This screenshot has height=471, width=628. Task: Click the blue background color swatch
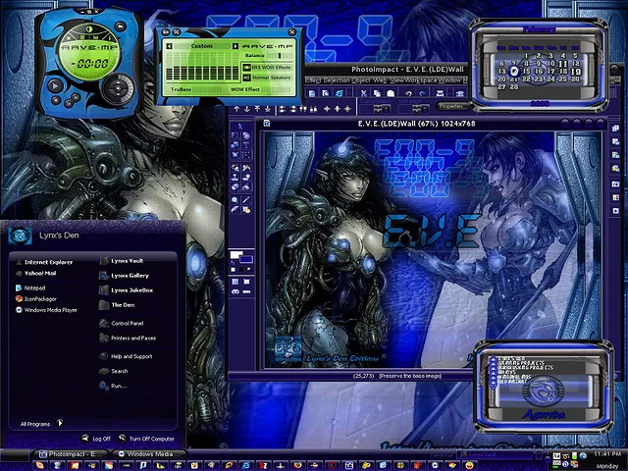pyautogui.click(x=246, y=260)
